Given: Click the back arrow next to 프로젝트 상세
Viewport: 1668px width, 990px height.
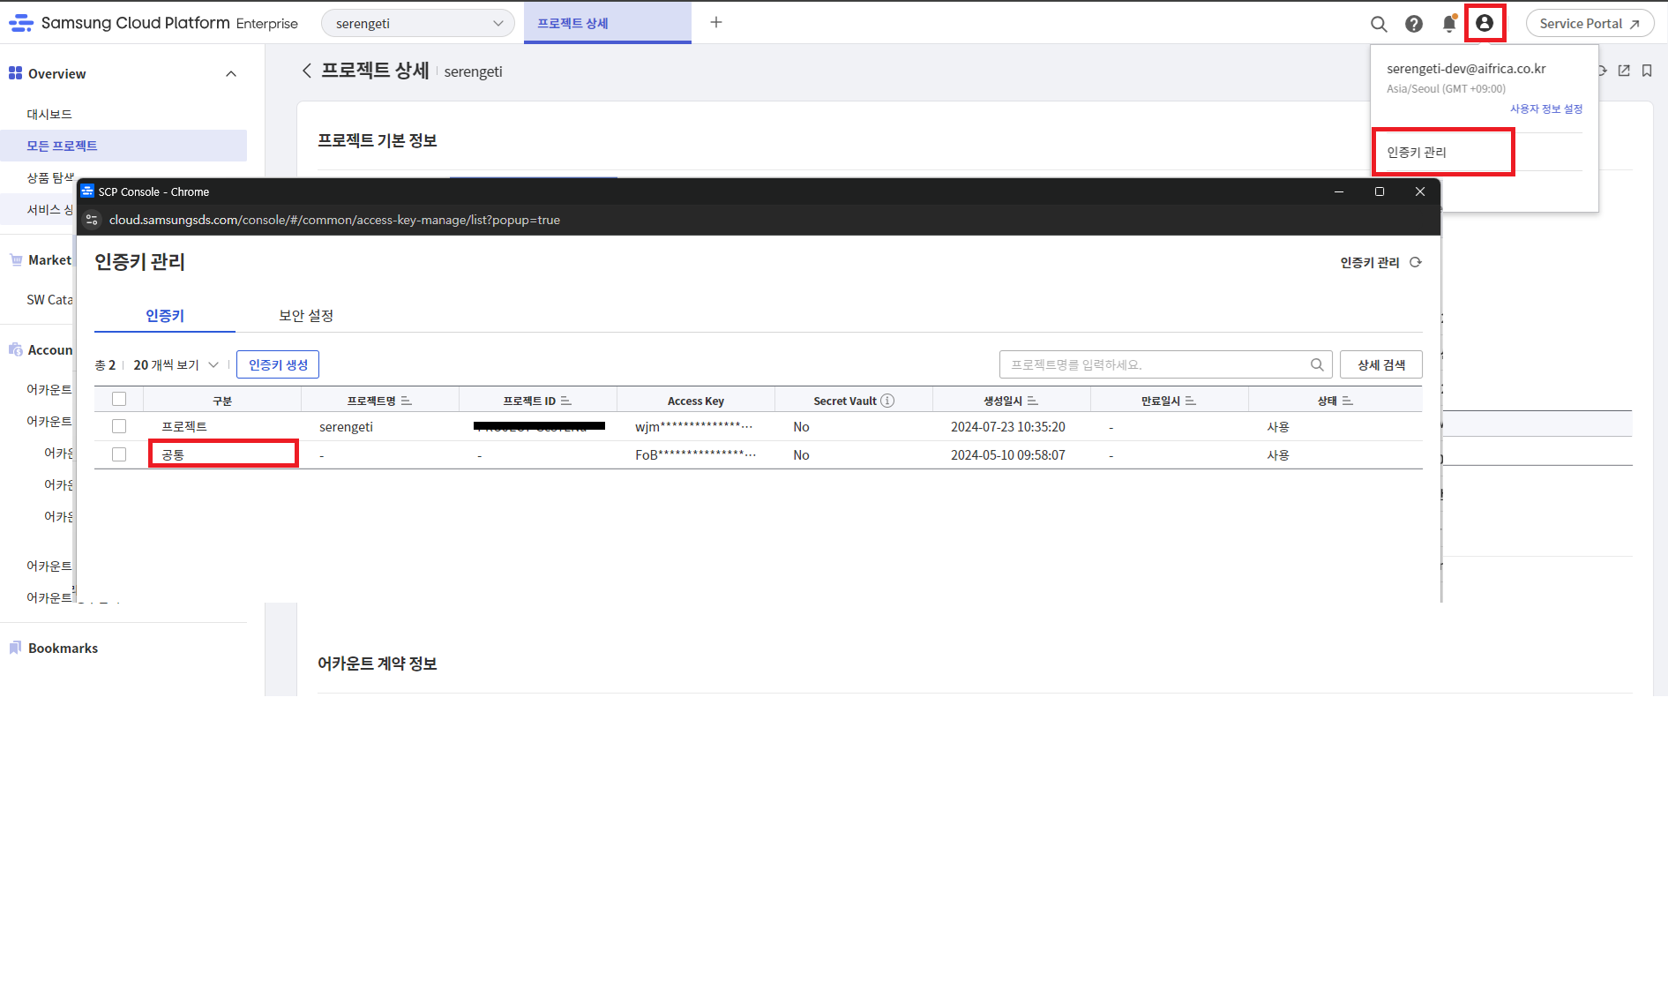Looking at the screenshot, I should pyautogui.click(x=306, y=71).
